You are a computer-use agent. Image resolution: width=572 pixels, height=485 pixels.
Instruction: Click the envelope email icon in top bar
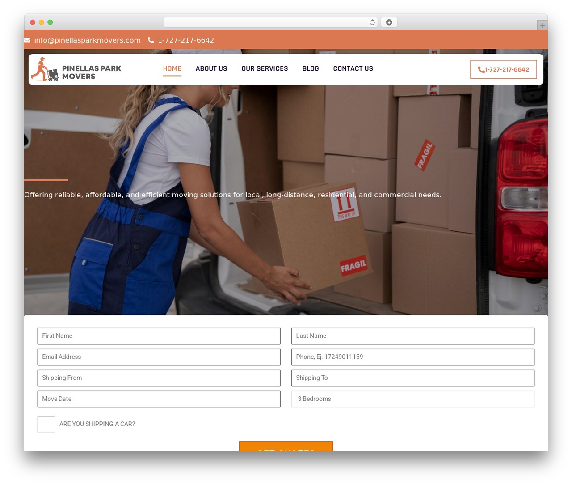point(27,40)
